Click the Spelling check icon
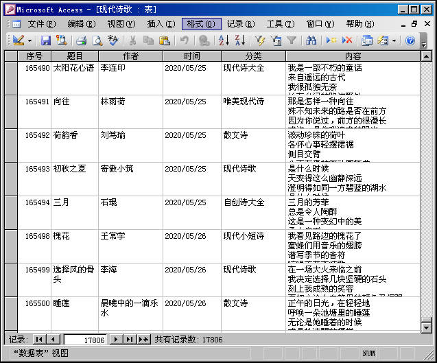The width and height of the screenshot is (437, 363). 113,40
